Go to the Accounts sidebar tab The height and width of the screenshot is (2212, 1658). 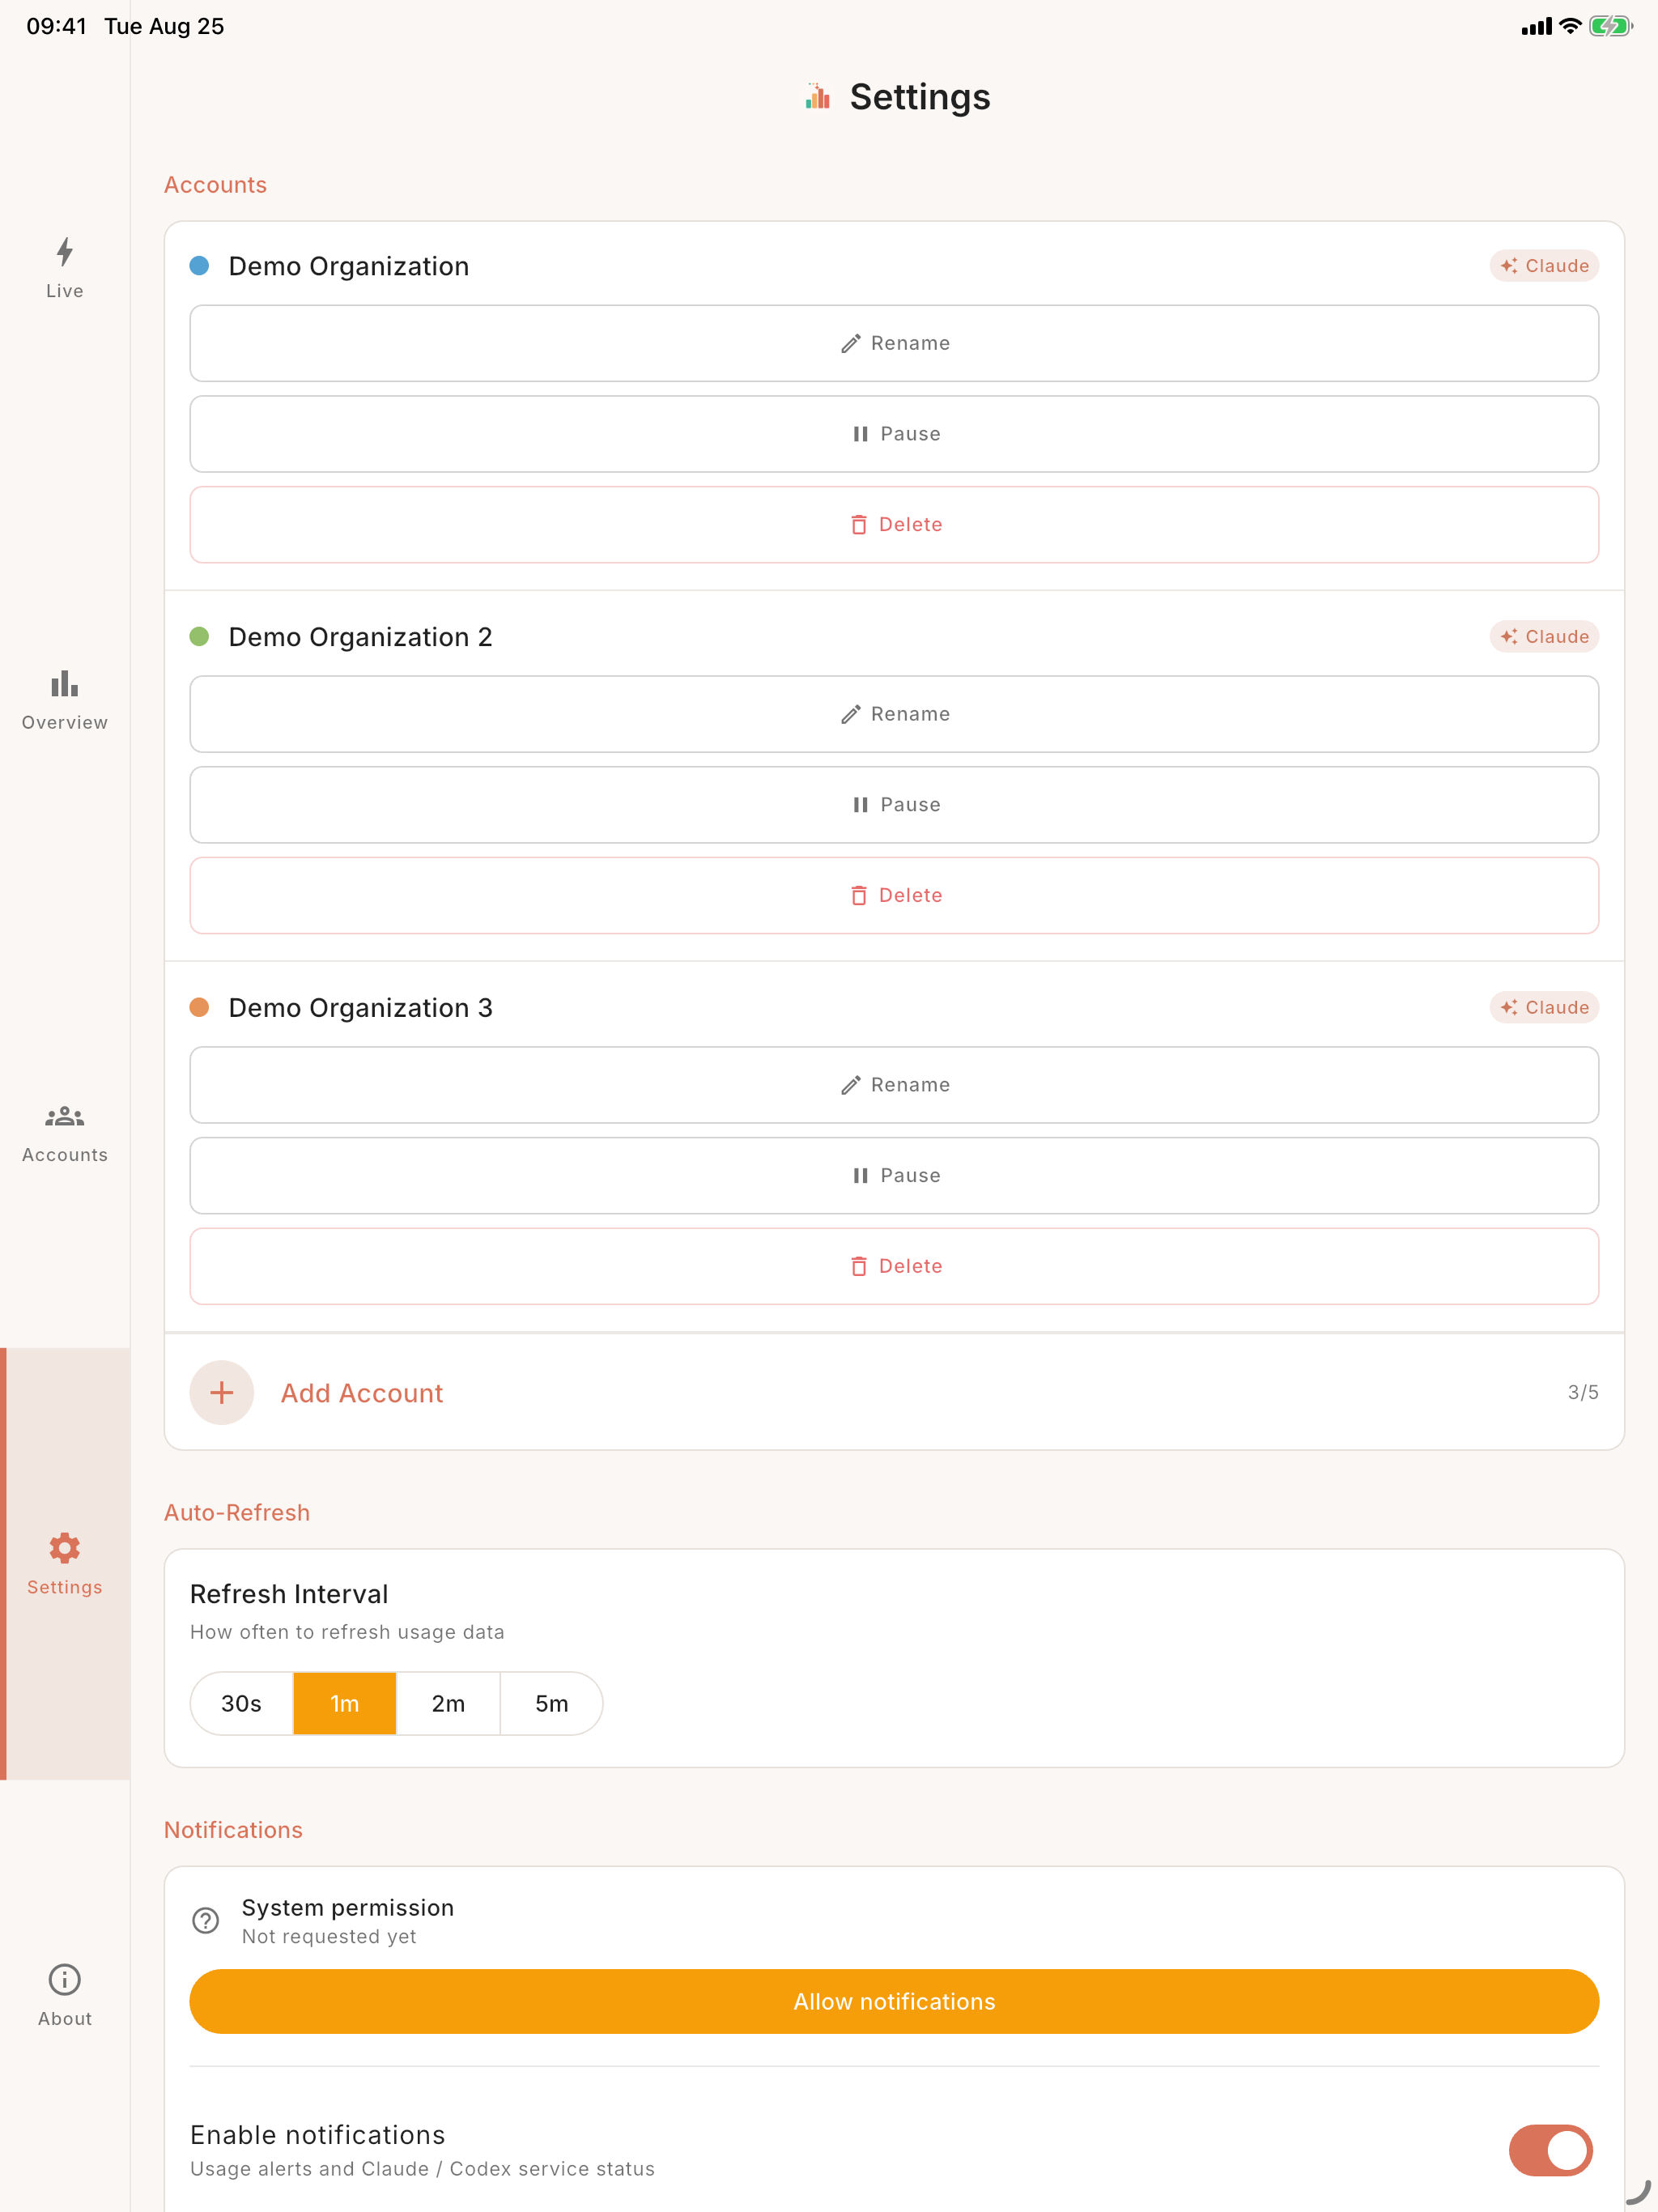tap(65, 1132)
